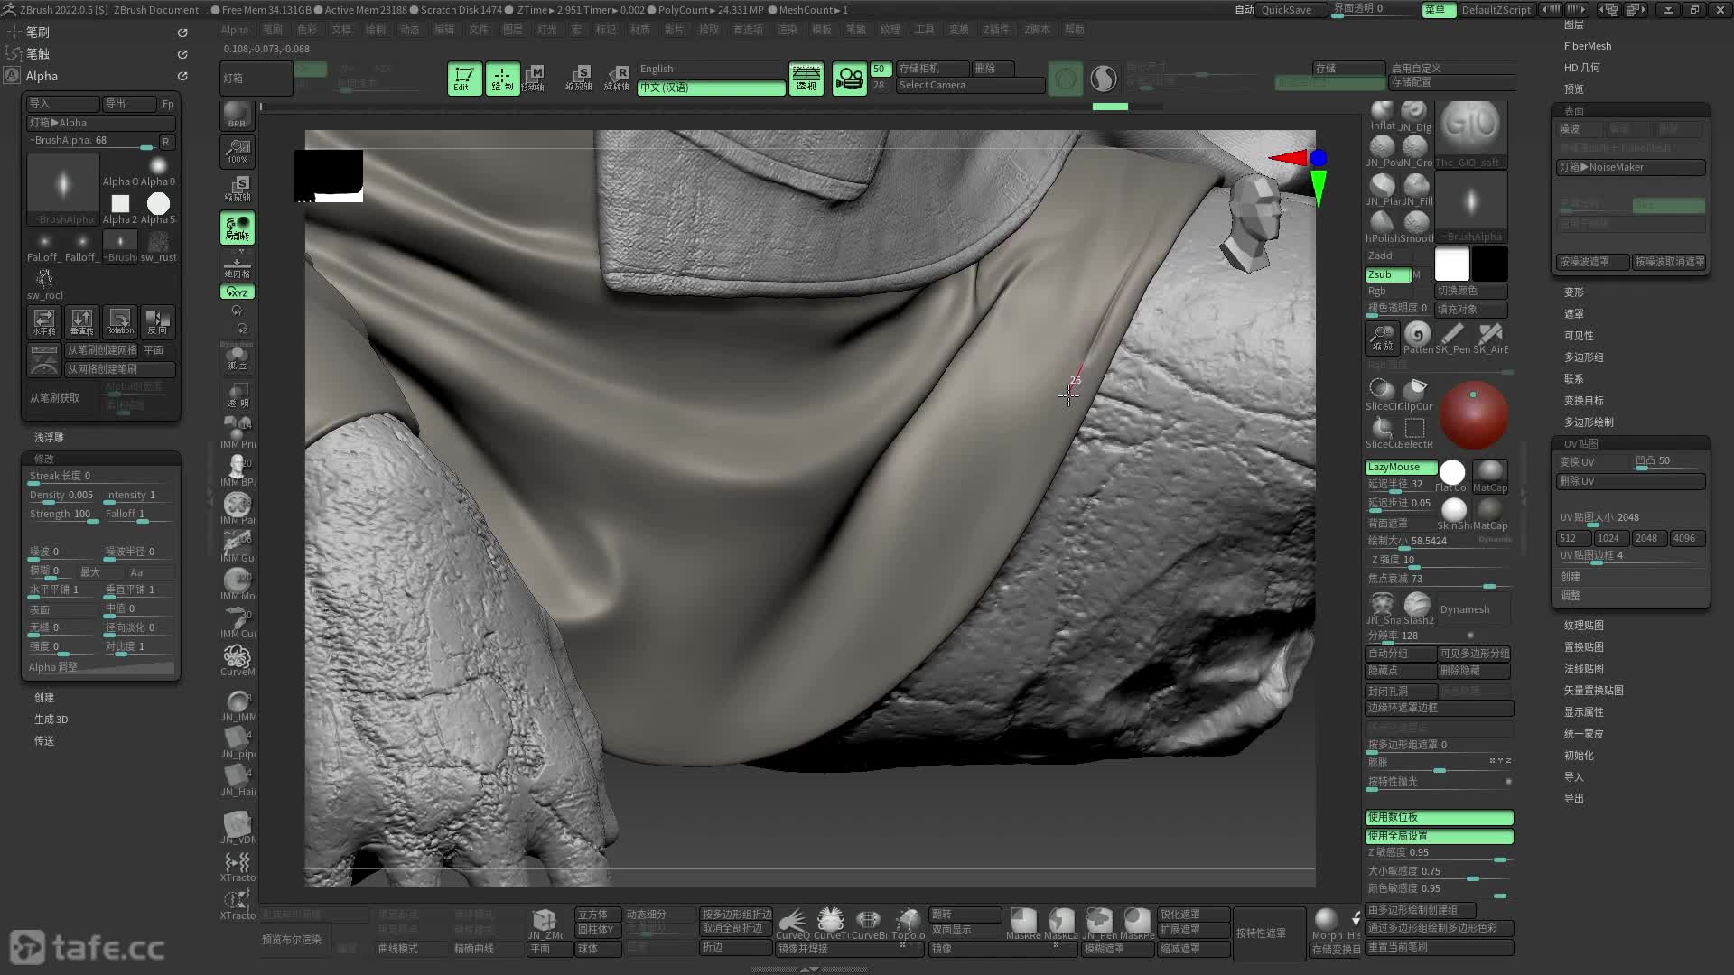This screenshot has height=975, width=1734.
Task: Click the Select Camera field
Action: (971, 85)
